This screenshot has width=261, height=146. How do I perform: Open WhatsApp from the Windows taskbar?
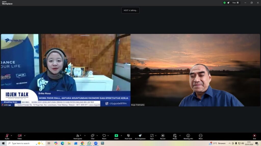[x=89, y=143]
